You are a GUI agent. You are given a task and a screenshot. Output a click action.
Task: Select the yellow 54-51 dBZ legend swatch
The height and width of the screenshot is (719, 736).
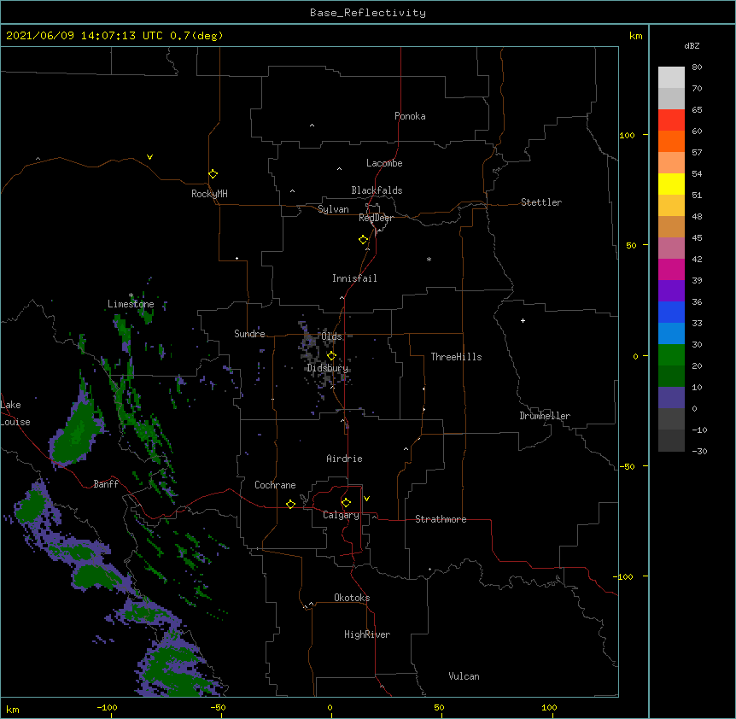pyautogui.click(x=671, y=184)
